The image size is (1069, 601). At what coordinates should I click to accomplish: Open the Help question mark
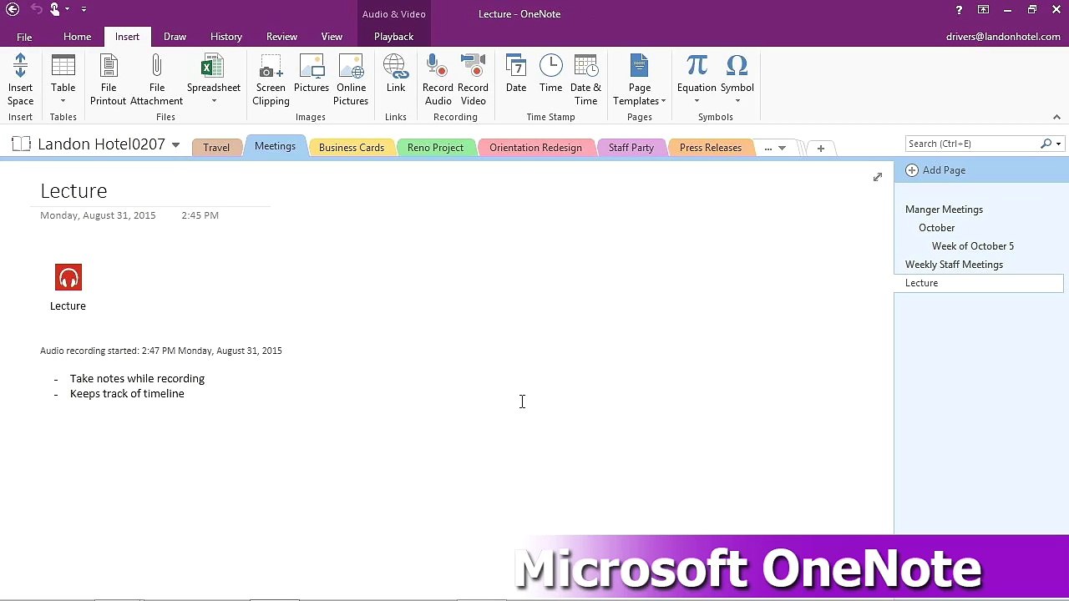pyautogui.click(x=959, y=10)
